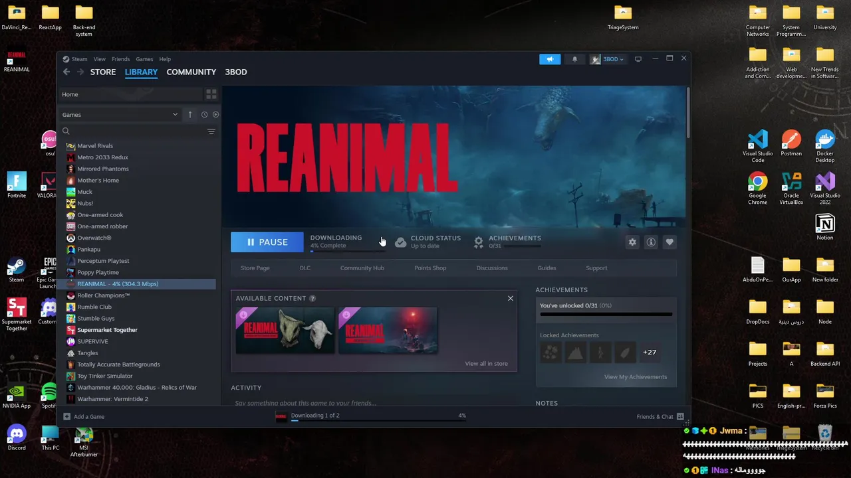Screen dimensions: 851x478
Task: Open the Postman desktop icon
Action: 791,143
